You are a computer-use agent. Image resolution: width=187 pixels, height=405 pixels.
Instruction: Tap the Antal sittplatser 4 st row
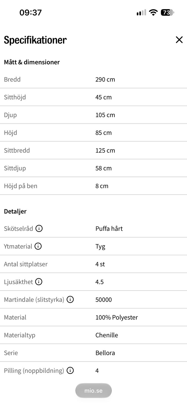[x=93, y=264]
